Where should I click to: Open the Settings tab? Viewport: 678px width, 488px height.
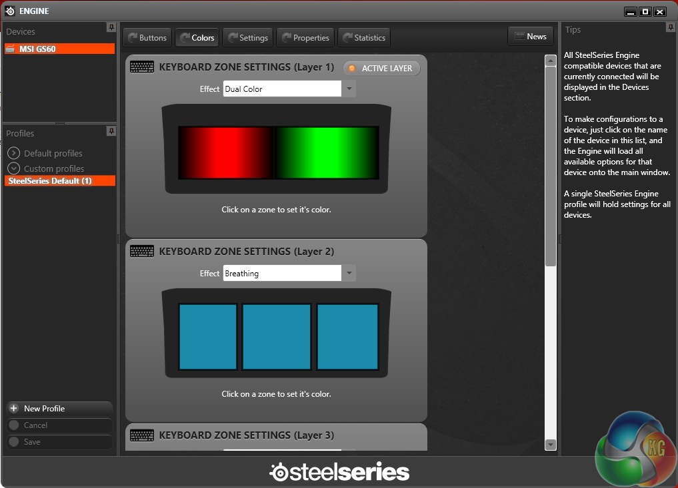point(248,37)
